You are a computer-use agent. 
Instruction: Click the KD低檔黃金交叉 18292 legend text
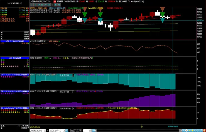pos(72,10)
